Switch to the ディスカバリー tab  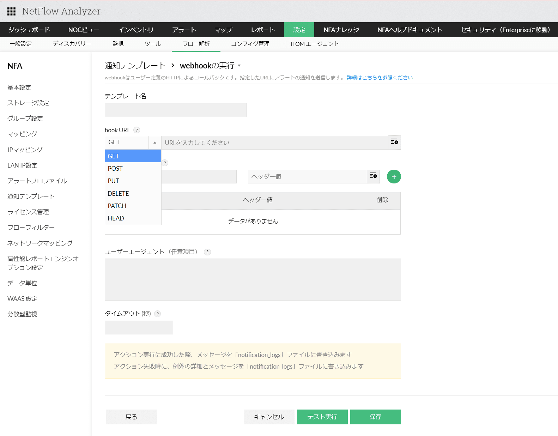coord(72,44)
